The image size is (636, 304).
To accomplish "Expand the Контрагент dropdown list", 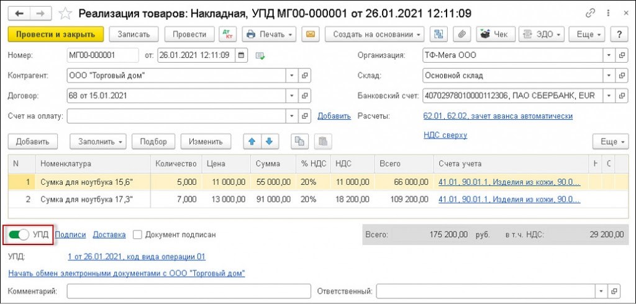I will [x=291, y=76].
